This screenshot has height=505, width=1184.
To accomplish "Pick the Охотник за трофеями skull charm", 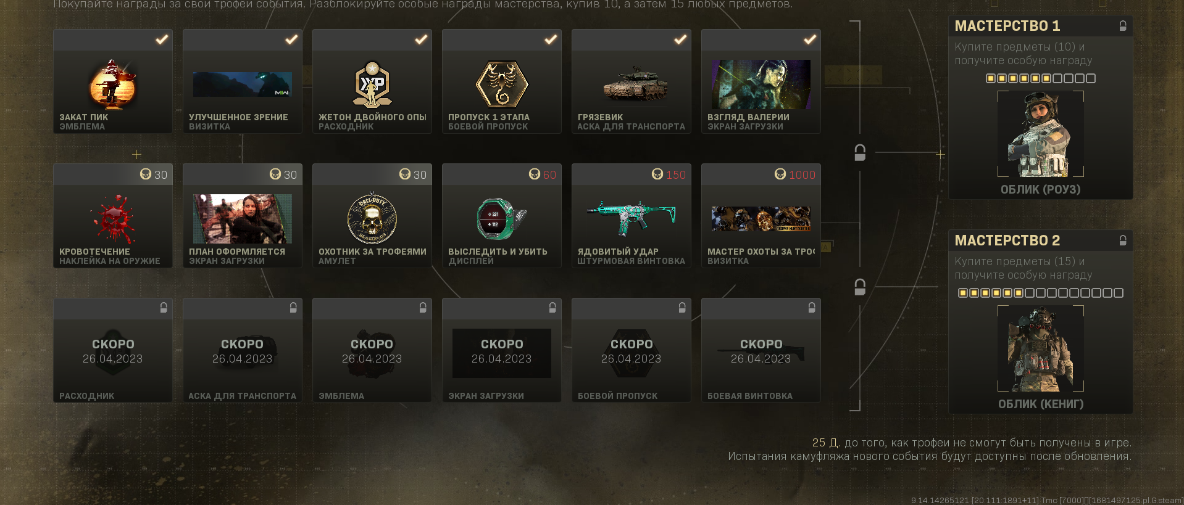I will pos(372,218).
